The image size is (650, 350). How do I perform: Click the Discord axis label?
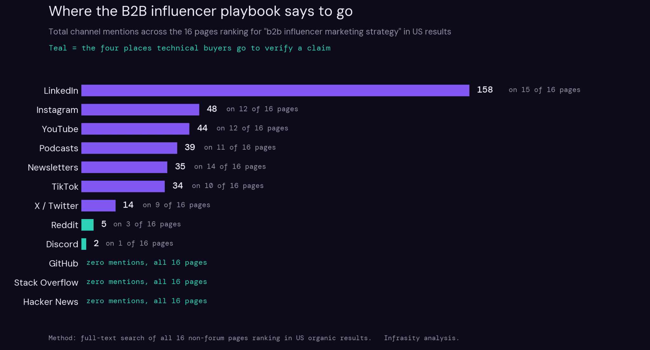click(x=62, y=244)
